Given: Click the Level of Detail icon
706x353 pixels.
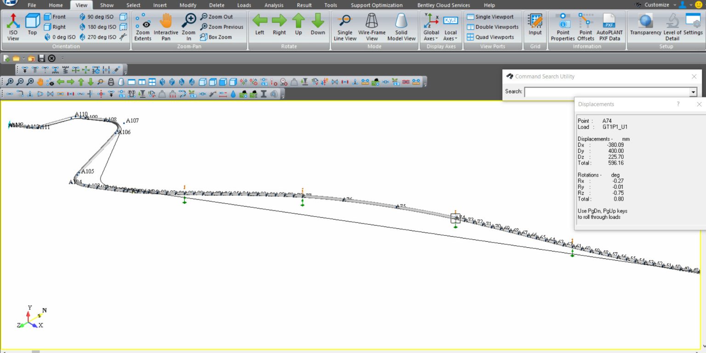Looking at the screenshot, I should pos(672,27).
